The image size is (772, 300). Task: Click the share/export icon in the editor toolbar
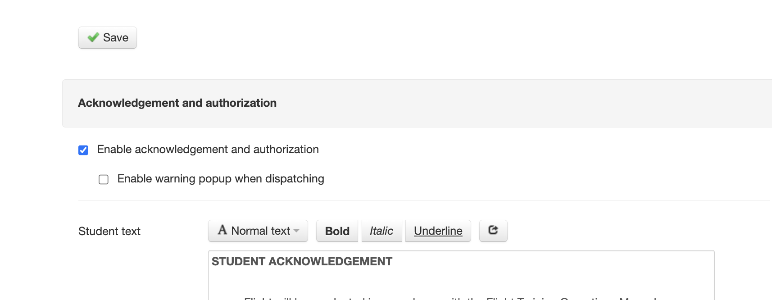(493, 231)
